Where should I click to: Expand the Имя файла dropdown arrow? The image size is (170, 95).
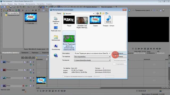tap(110, 53)
